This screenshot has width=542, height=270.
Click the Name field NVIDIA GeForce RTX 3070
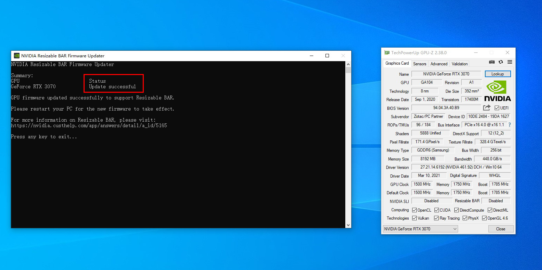tap(446, 74)
